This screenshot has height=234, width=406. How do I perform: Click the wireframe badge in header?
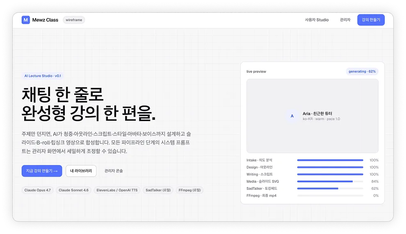74,20
